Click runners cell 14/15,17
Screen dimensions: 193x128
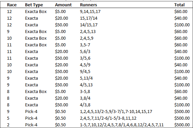[x=89, y=25]
